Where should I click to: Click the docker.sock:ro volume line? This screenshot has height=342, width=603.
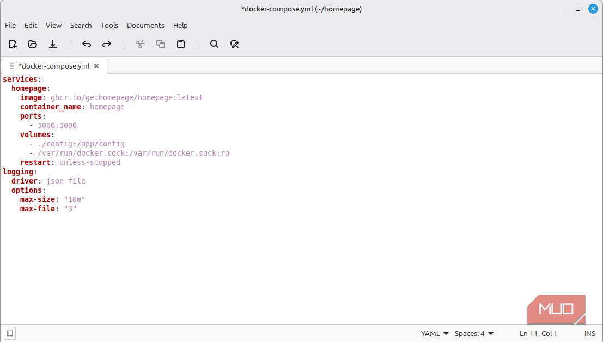[x=133, y=153]
